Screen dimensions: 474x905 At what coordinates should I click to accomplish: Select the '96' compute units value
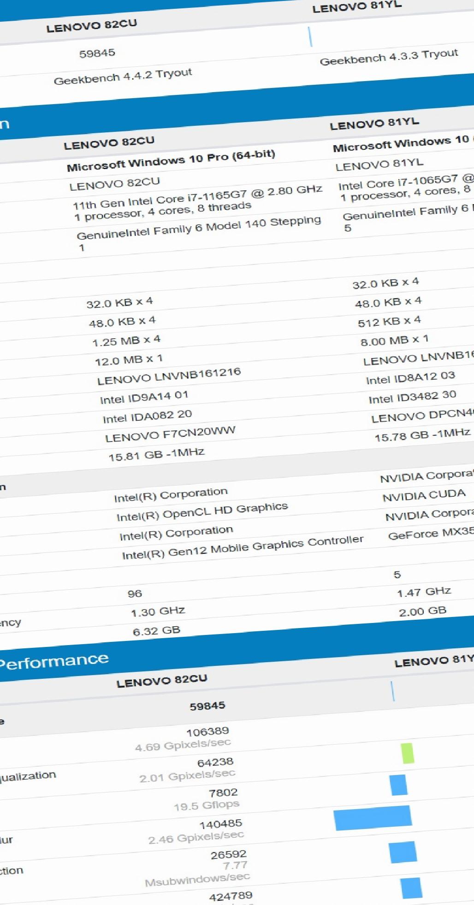coord(135,594)
